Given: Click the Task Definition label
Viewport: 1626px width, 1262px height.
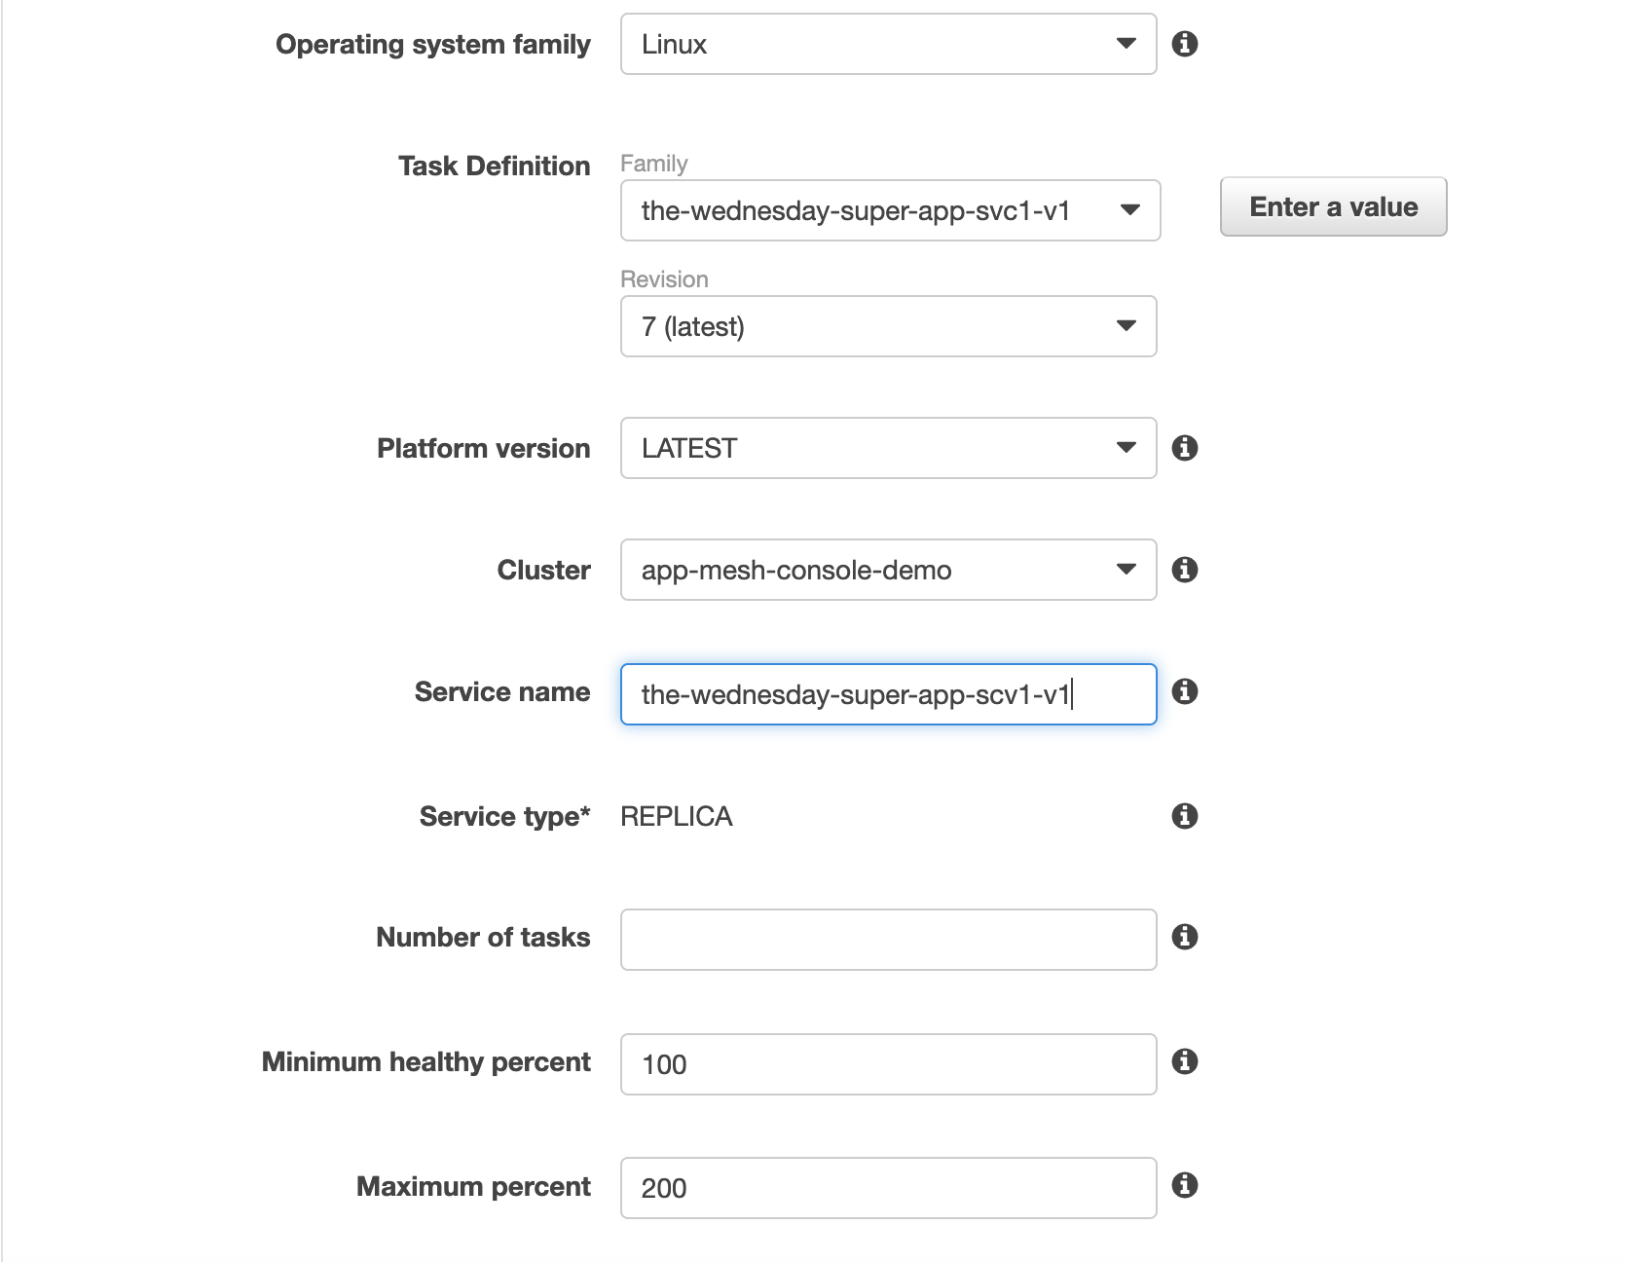Looking at the screenshot, I should (x=494, y=166).
